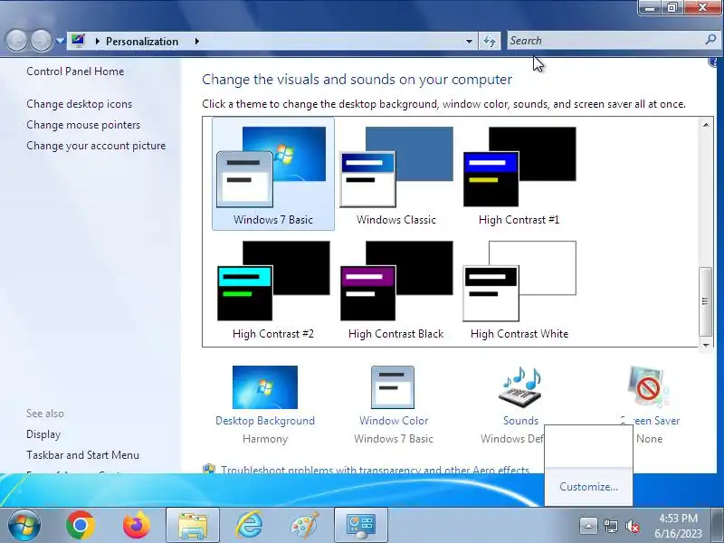The image size is (724, 543).
Task: Click the Back navigation button
Action: [x=17, y=41]
